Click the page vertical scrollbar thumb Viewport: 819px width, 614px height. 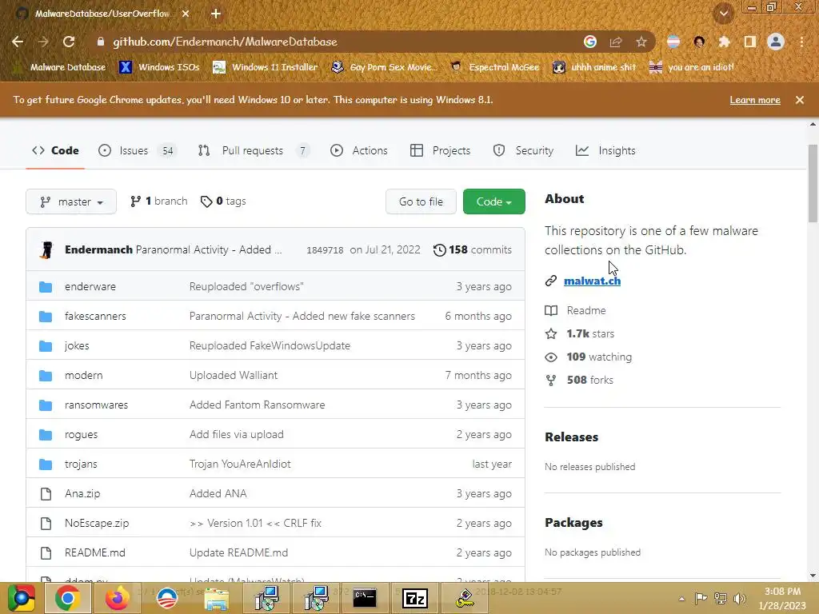click(x=813, y=183)
